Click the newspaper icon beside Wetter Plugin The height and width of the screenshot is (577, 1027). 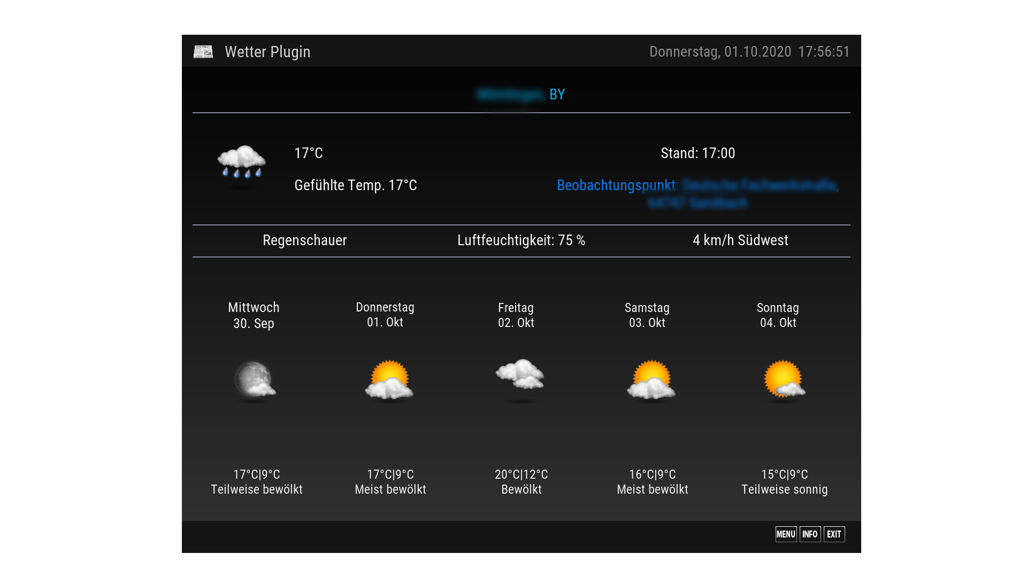(x=203, y=51)
